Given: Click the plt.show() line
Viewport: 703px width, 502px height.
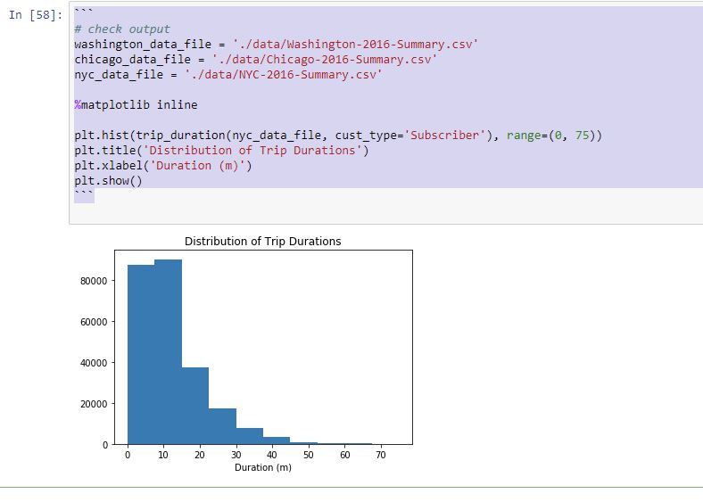Looking at the screenshot, I should pyautogui.click(x=108, y=181).
